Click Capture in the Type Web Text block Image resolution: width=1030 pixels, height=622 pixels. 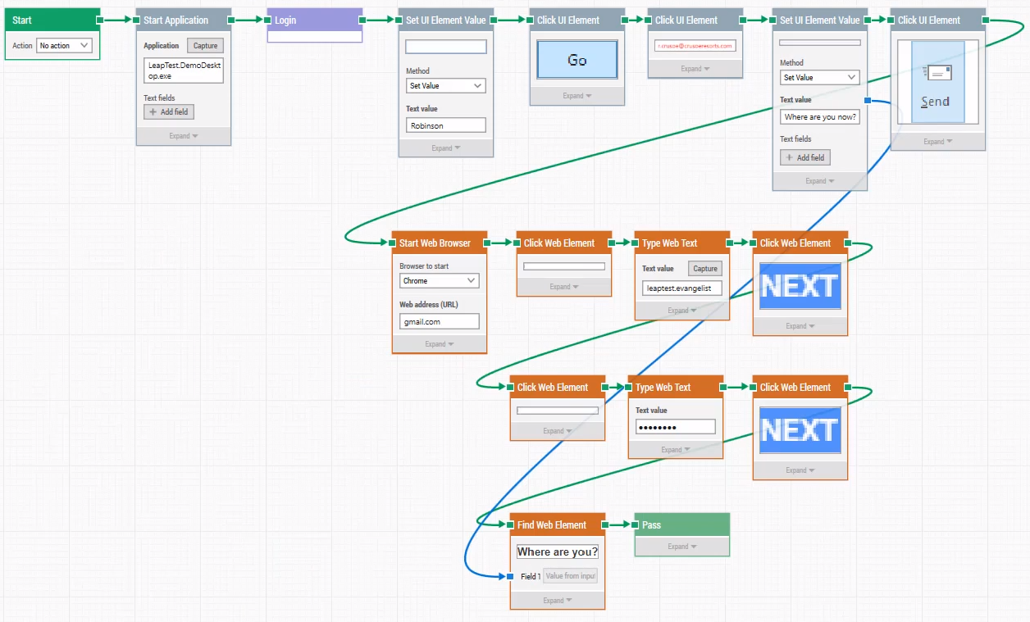pyautogui.click(x=705, y=269)
